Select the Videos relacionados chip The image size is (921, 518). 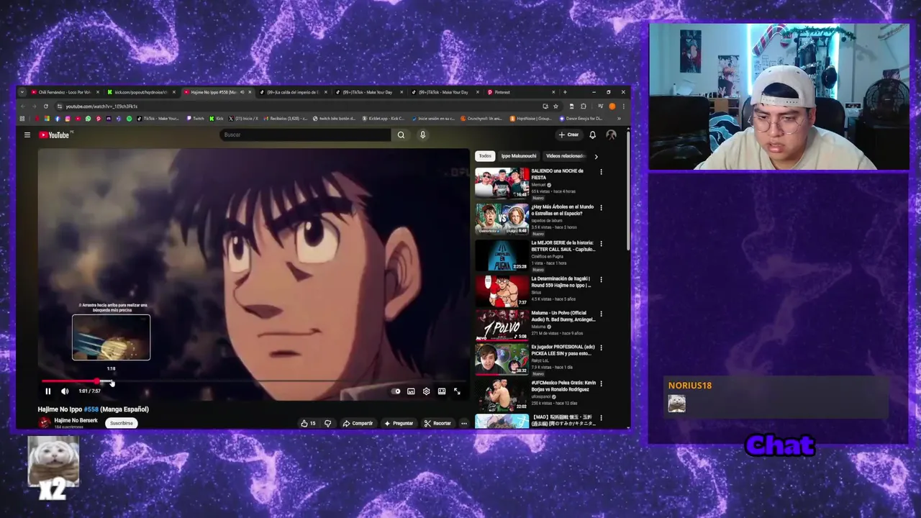(x=566, y=156)
